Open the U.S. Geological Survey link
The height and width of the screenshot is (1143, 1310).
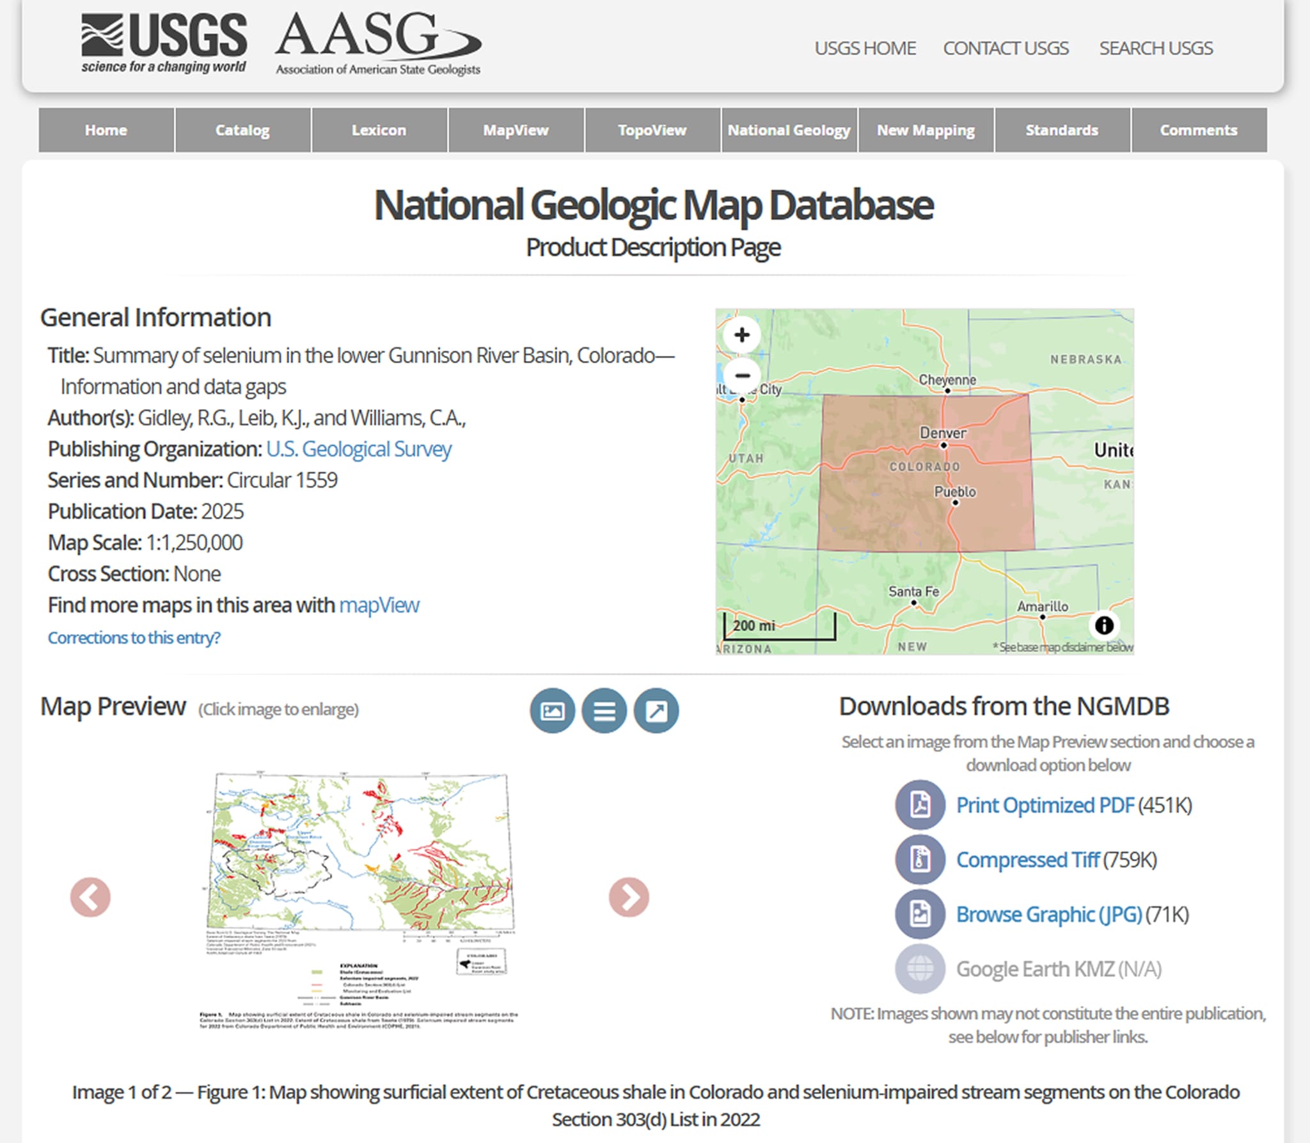(359, 449)
